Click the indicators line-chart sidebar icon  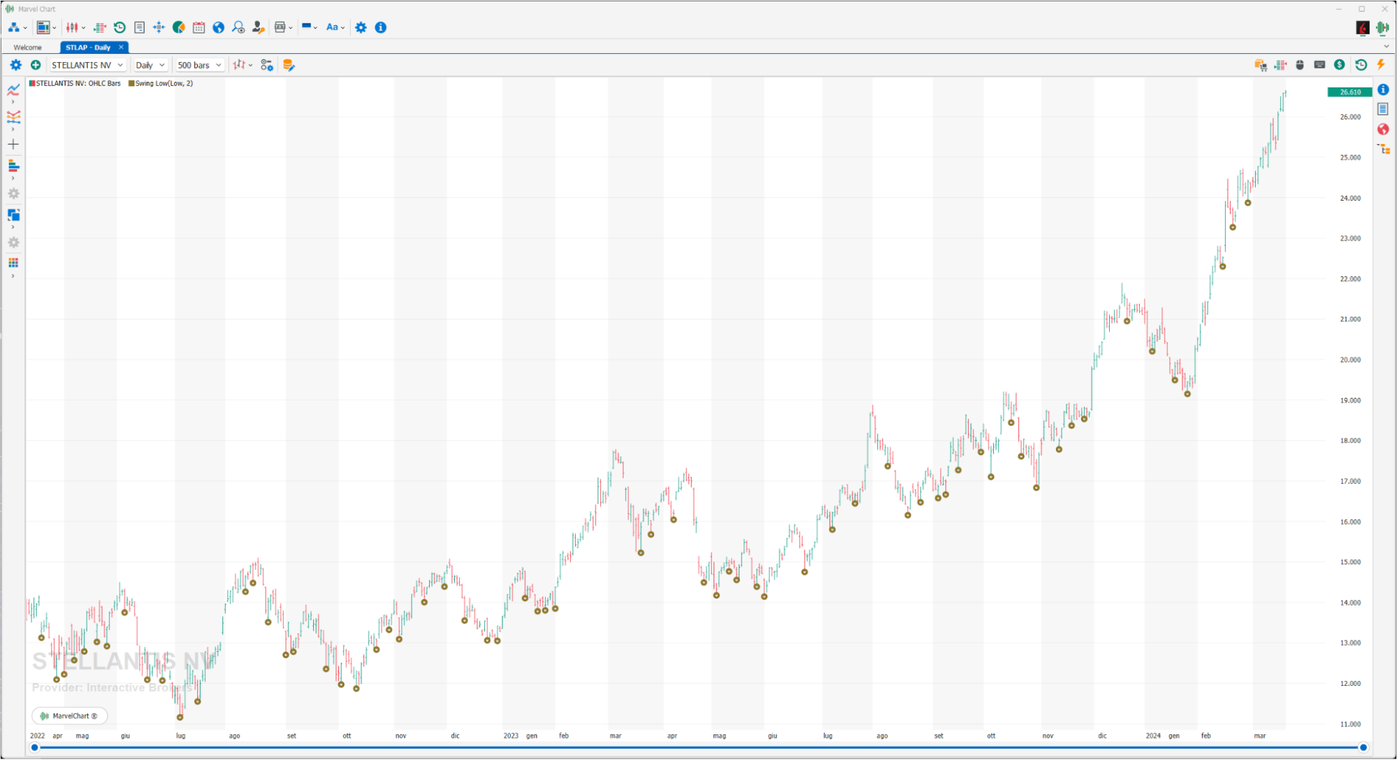pos(13,89)
